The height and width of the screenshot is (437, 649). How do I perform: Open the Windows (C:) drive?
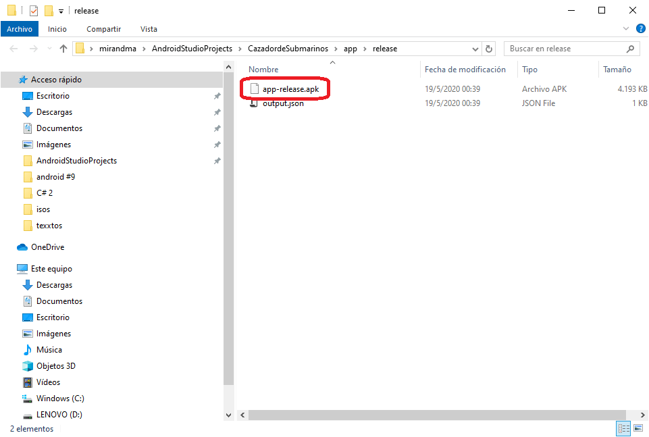[59, 399]
